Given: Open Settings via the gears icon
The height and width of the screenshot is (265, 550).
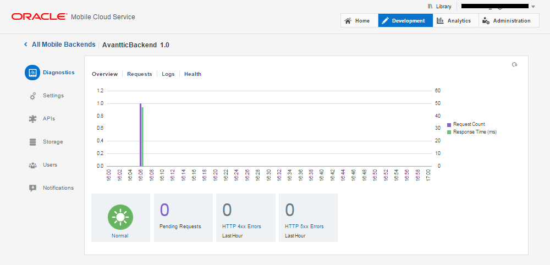Looking at the screenshot, I should (32, 96).
